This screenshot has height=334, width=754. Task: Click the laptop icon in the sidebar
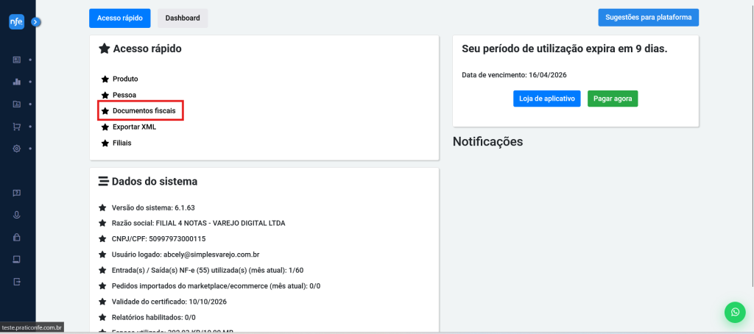(x=16, y=259)
